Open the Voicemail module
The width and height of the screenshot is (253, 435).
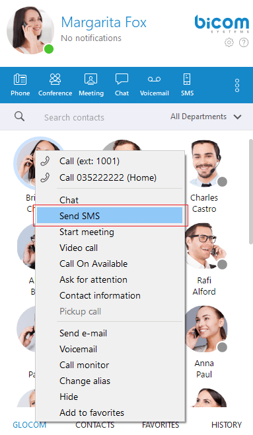click(x=154, y=85)
